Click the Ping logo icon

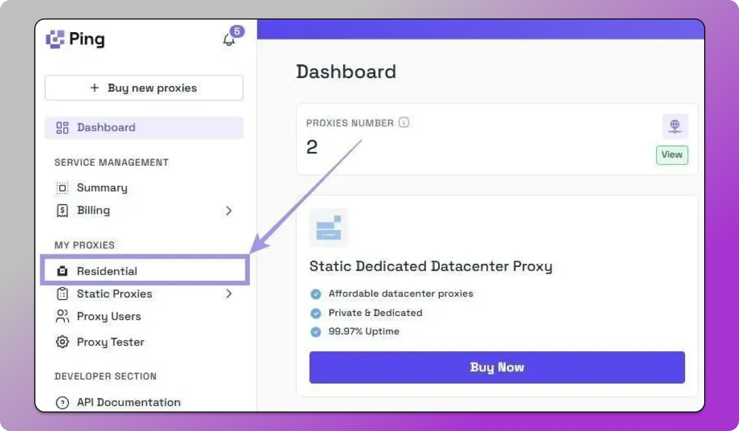click(x=55, y=40)
